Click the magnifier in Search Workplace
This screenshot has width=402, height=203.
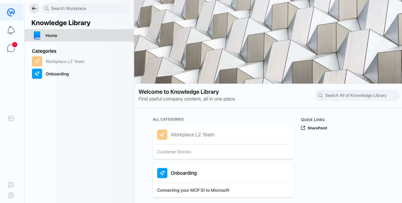pos(46,8)
